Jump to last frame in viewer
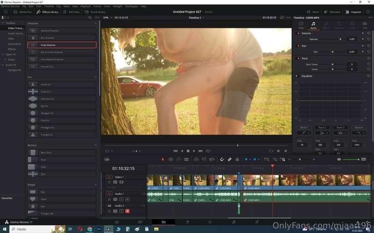Image resolution: width=374 pixels, height=233 pixels. click(201, 151)
